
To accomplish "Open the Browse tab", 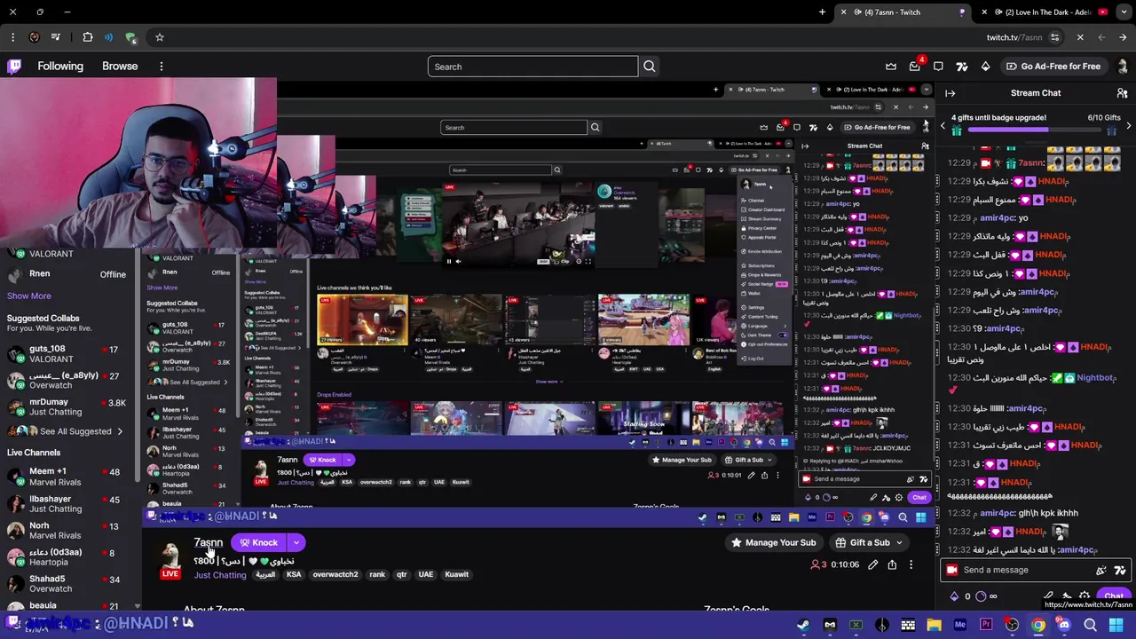I will (120, 67).
